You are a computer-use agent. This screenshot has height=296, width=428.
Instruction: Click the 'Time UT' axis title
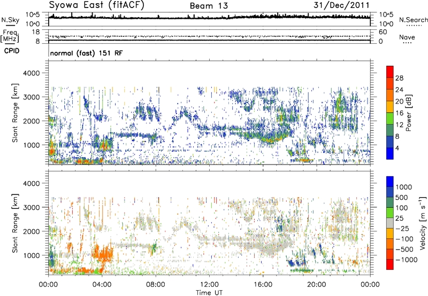209,293
